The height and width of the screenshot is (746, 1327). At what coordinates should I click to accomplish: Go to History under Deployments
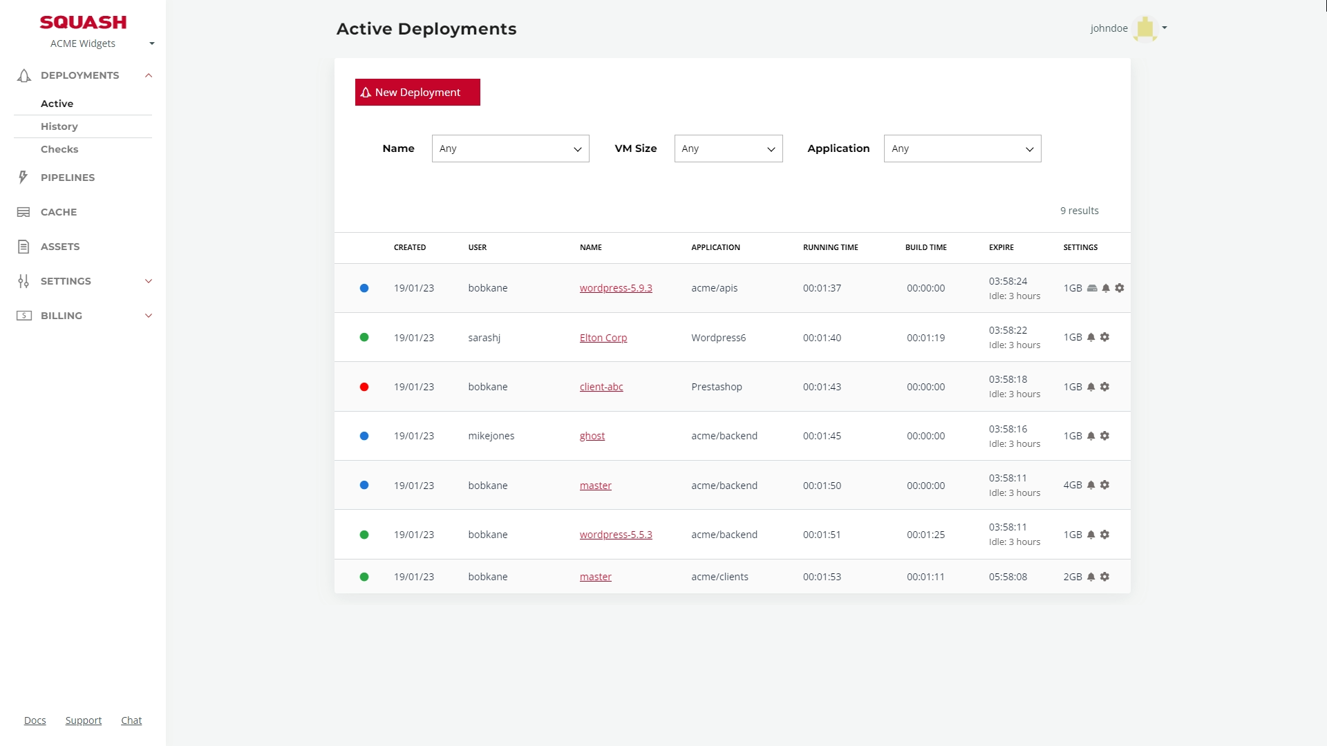[x=59, y=126]
